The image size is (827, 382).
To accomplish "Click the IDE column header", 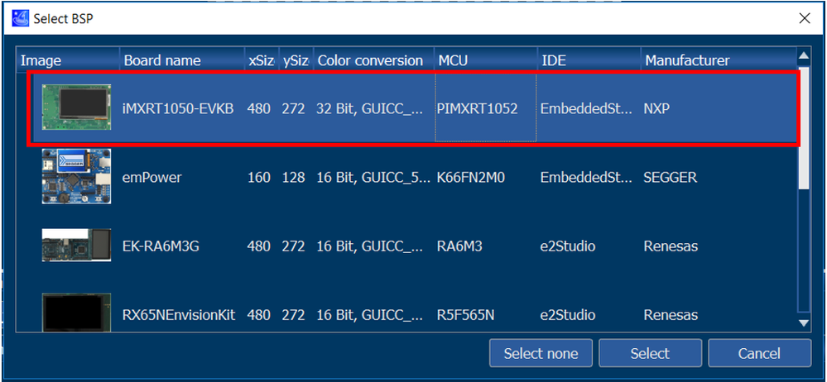I will (x=554, y=60).
